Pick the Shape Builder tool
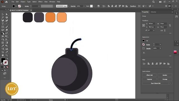 coord(3,40)
